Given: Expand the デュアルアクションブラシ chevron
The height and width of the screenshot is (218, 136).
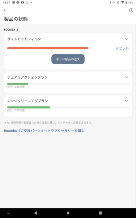Looking at the screenshot, I should pos(126,77).
